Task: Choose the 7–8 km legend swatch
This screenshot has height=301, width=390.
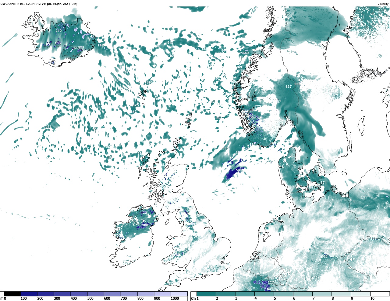Action: click(322, 294)
